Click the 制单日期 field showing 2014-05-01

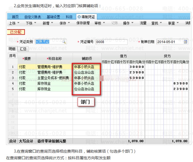(172, 42)
